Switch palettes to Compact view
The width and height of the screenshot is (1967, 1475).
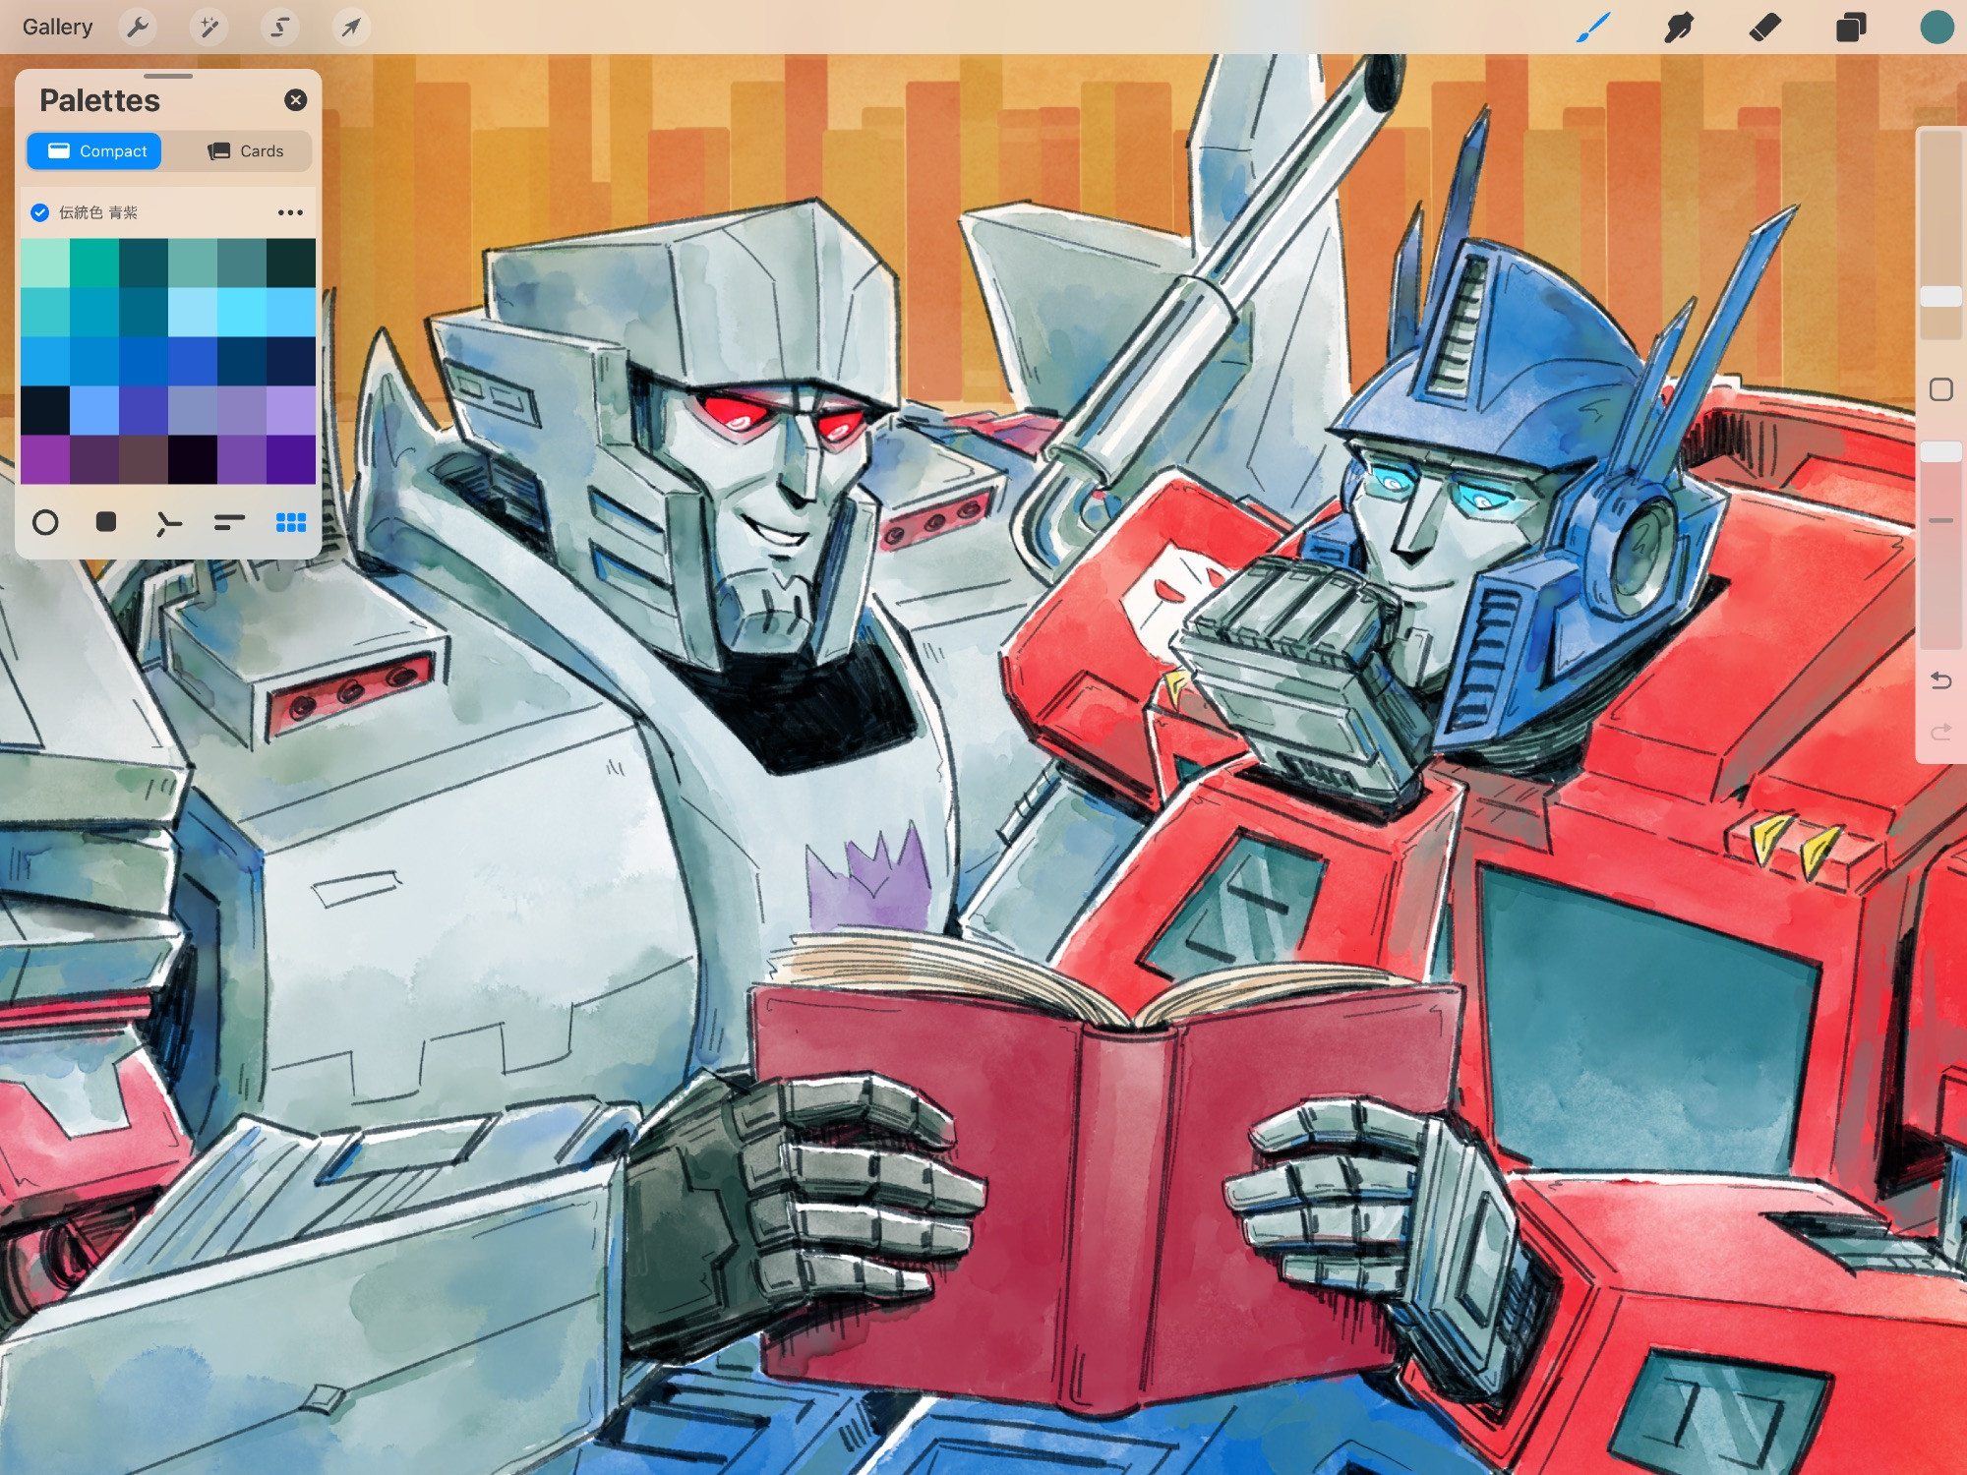(x=94, y=150)
